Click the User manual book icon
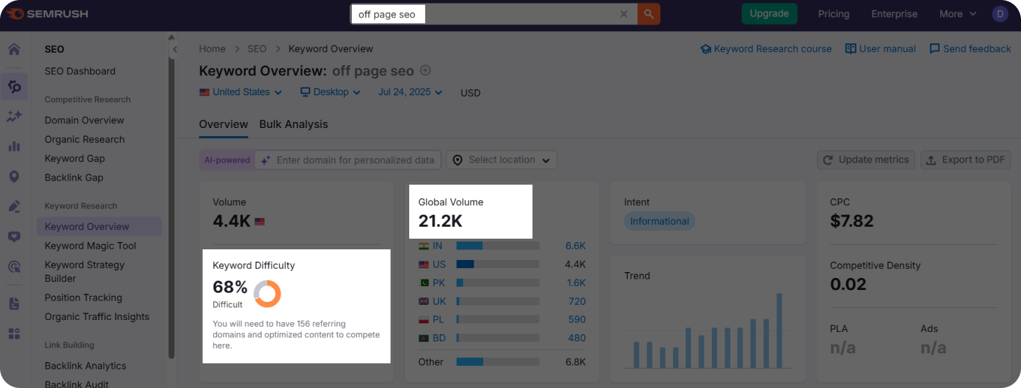This screenshot has height=388, width=1021. [850, 49]
